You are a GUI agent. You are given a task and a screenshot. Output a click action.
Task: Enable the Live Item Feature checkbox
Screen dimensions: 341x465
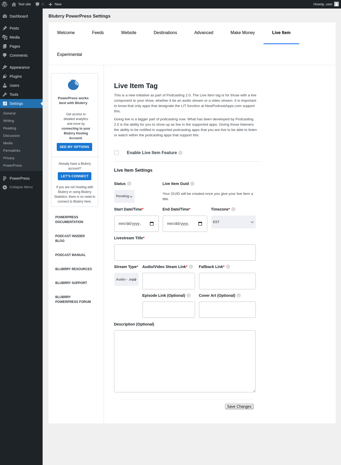coord(116,153)
